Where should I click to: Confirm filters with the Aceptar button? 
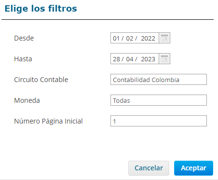pos(193,168)
